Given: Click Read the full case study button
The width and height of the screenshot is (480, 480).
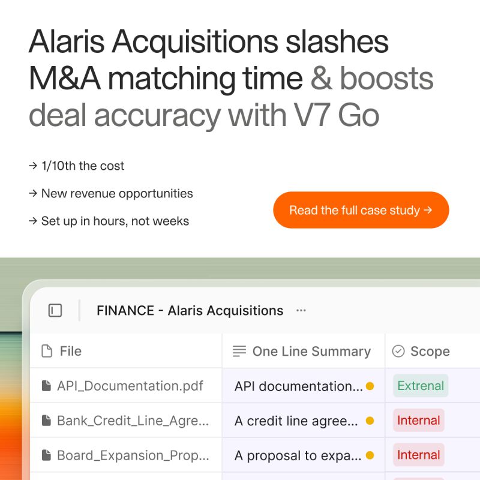Looking at the screenshot, I should coord(361,210).
